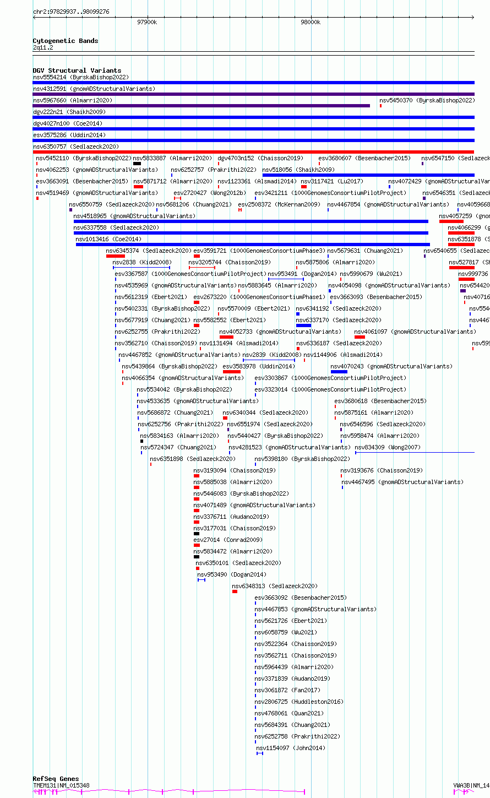490x798 pixels.
Task: Click the chr2:97829937..98099276 region label
Action: click(x=71, y=12)
